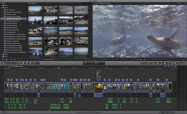Open the Photos browser camera icon
This screenshot has width=187, height=114.
(x=158, y=63)
